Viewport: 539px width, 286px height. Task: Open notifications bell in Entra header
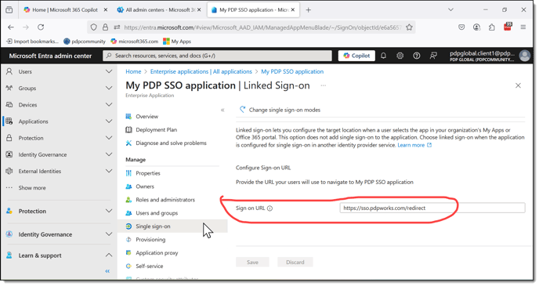point(383,56)
